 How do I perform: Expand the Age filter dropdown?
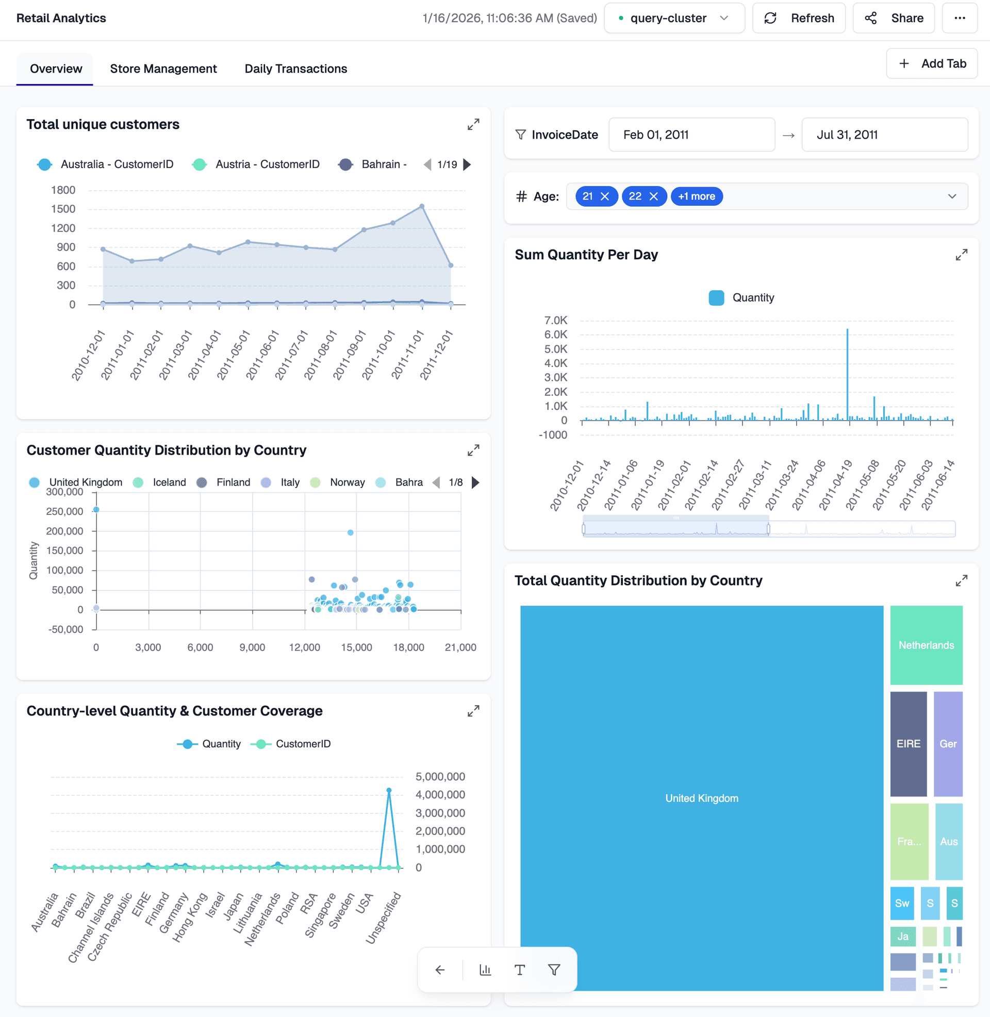[952, 196]
